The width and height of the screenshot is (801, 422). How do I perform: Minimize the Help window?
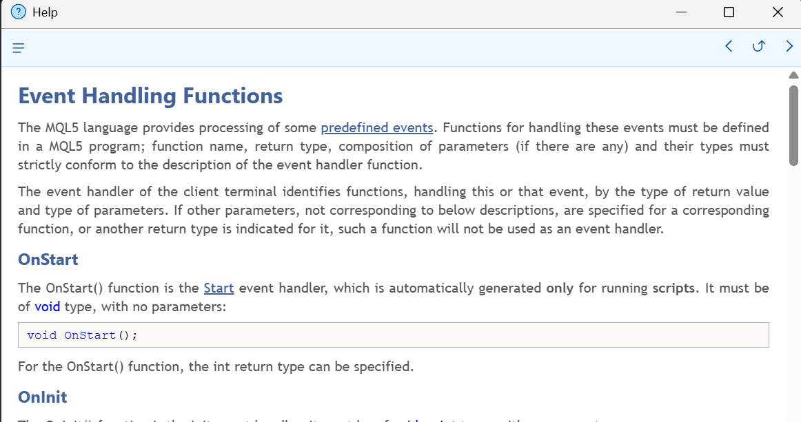[681, 12]
